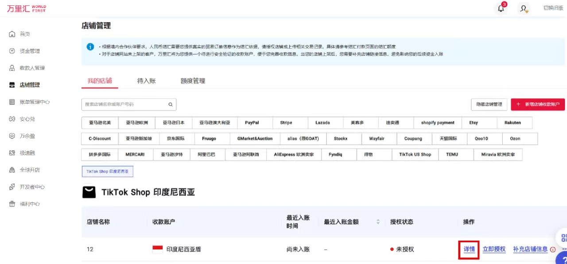The image size is (567, 264).
Task: Click the user profile avatar icon
Action: [x=524, y=8]
